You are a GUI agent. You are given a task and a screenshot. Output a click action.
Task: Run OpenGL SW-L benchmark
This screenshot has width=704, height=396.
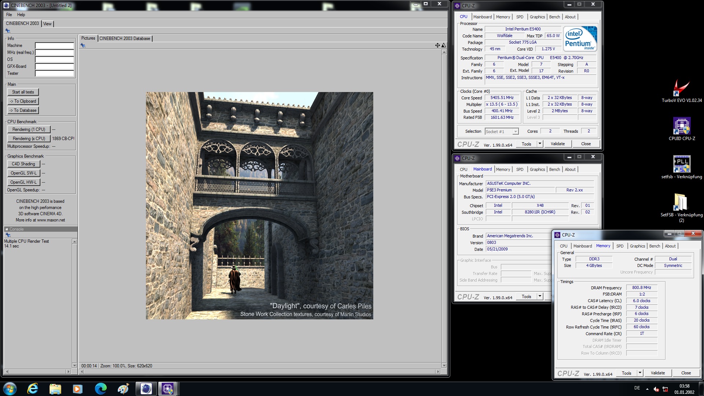(x=23, y=173)
